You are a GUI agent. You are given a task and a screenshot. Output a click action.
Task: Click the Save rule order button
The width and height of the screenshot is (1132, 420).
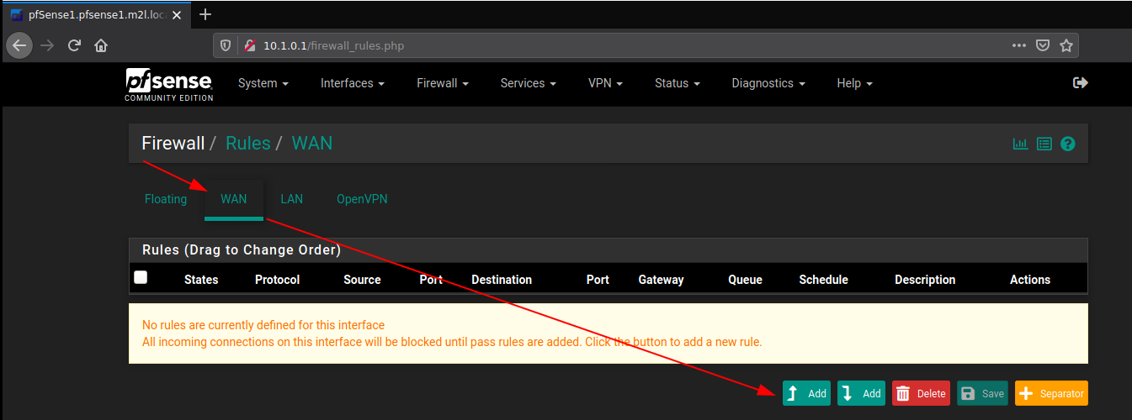[983, 393]
